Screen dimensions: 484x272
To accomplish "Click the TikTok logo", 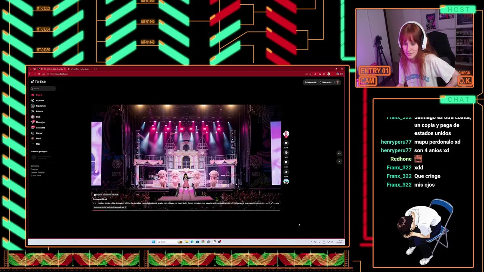I will [38, 82].
